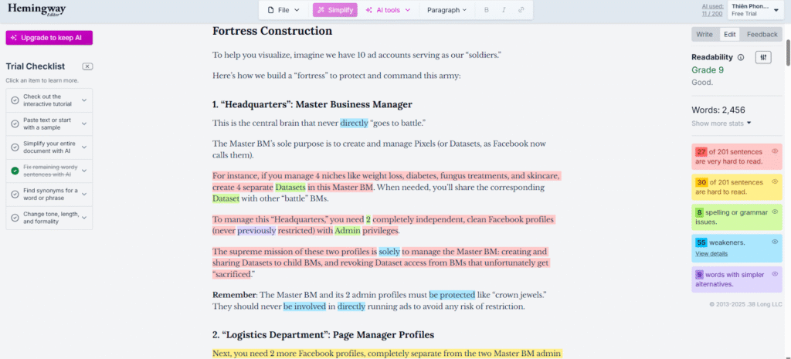Click blue-highlighted phrase 'be protected'
The height and width of the screenshot is (359, 791).
(x=452, y=294)
